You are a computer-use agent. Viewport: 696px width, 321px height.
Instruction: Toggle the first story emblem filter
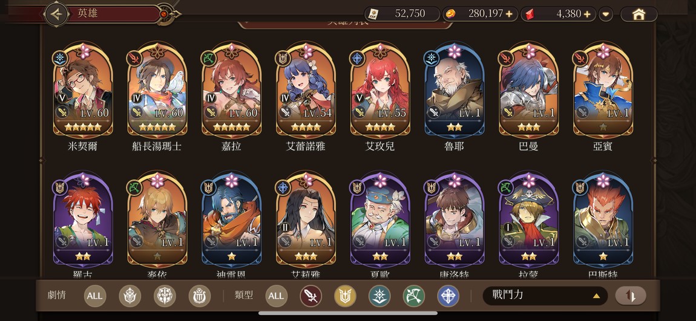[x=130, y=296]
